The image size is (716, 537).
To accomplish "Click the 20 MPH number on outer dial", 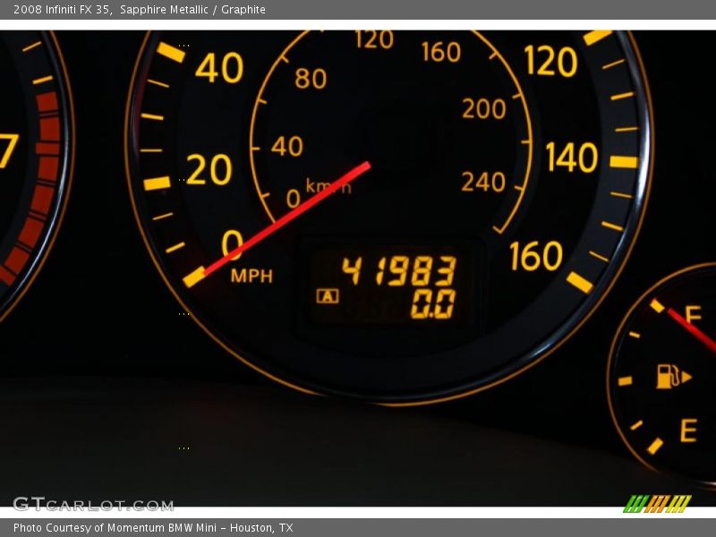I will [x=209, y=169].
